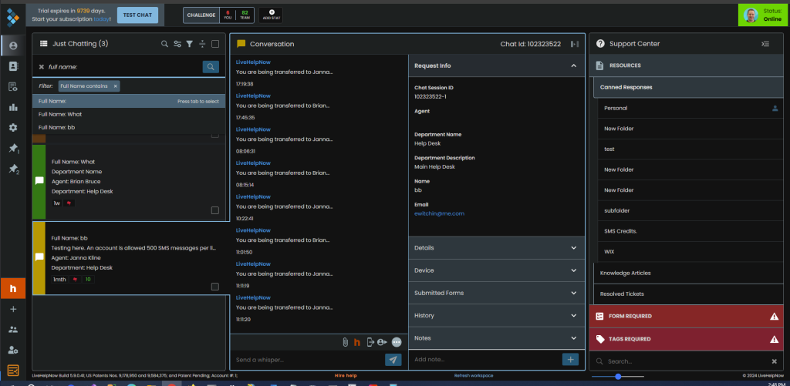Expand the Submitted Forms section
This screenshot has height=386, width=790.
pos(495,293)
